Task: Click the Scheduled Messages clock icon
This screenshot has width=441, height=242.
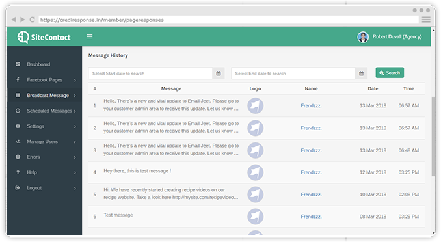Action: [18, 111]
